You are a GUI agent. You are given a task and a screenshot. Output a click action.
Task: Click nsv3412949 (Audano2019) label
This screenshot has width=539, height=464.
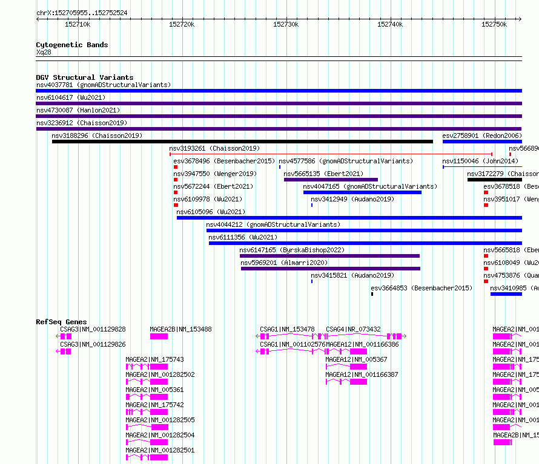pos(352,199)
